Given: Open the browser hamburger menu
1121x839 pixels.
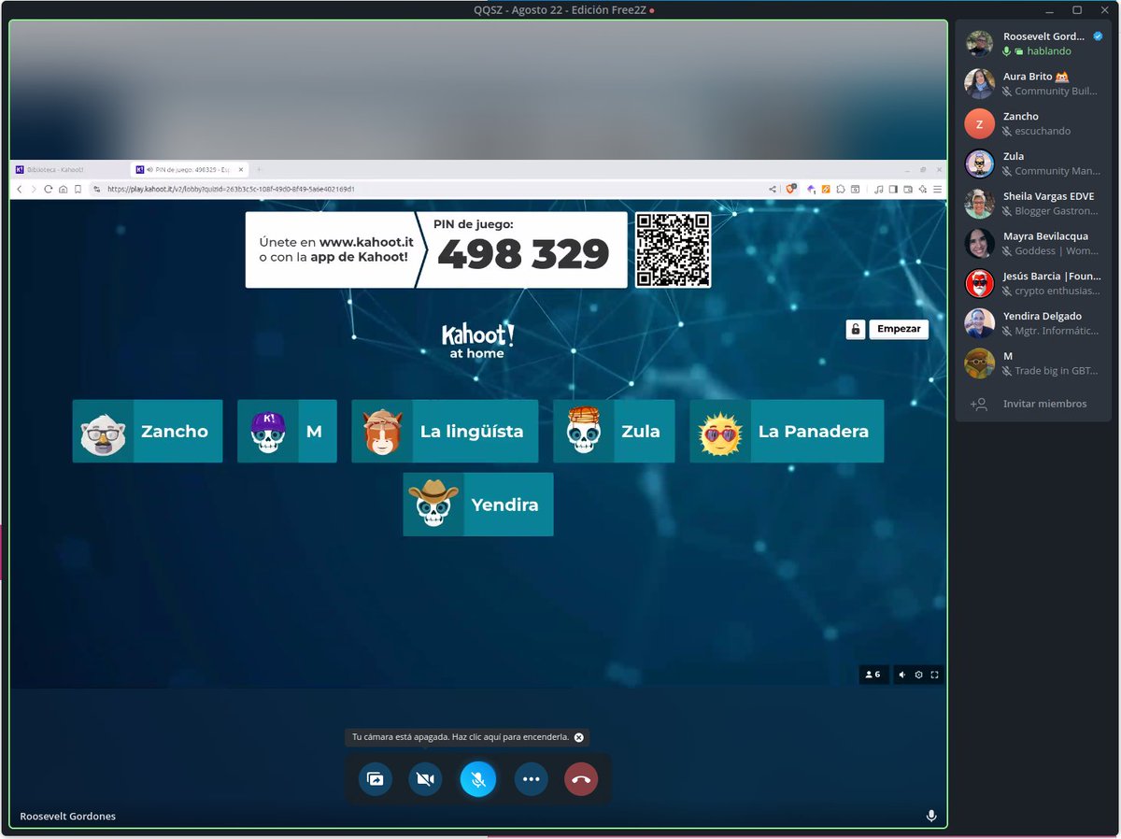Looking at the screenshot, I should click(937, 189).
